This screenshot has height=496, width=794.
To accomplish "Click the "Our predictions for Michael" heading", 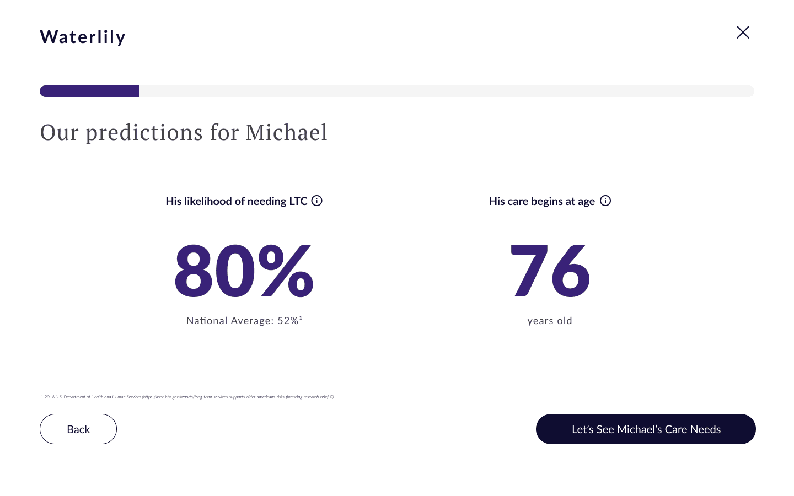I will (x=184, y=132).
